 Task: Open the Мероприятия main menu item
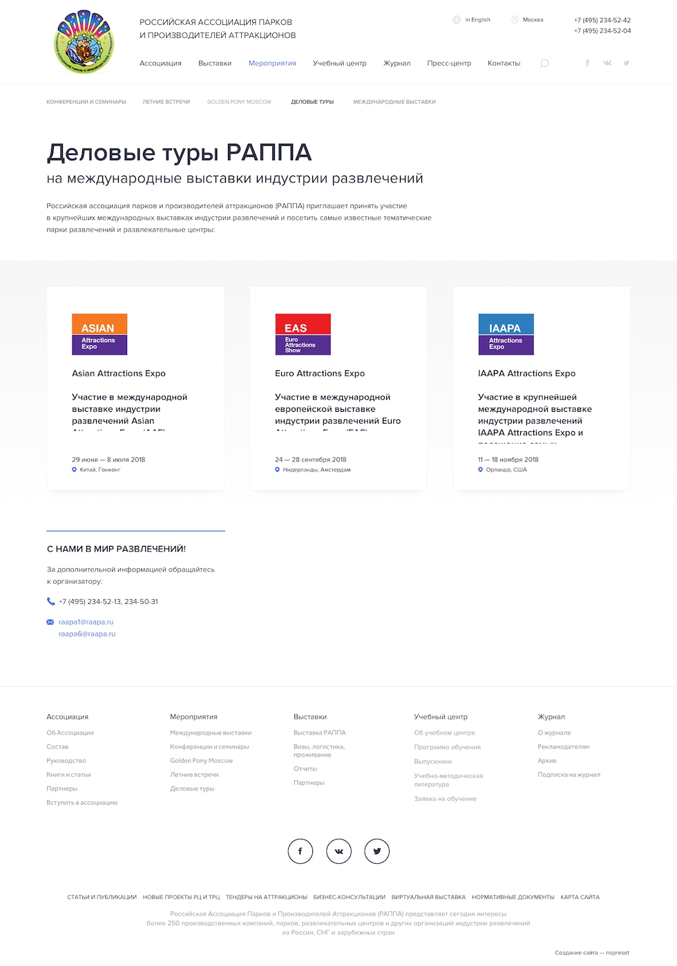point(272,64)
